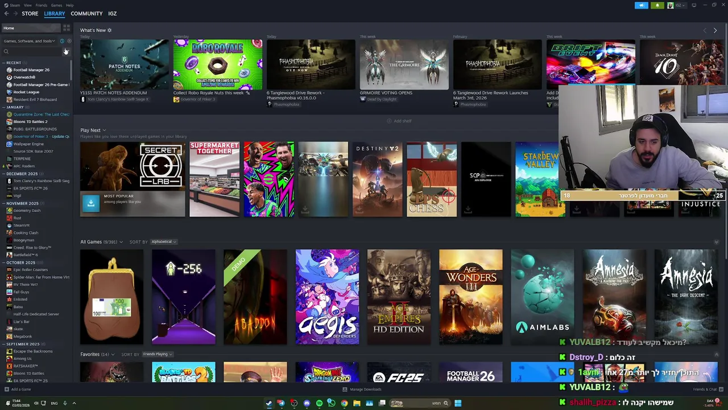Select Overwatch® in the library list
Image resolution: width=728 pixels, height=410 pixels.
[24, 77]
